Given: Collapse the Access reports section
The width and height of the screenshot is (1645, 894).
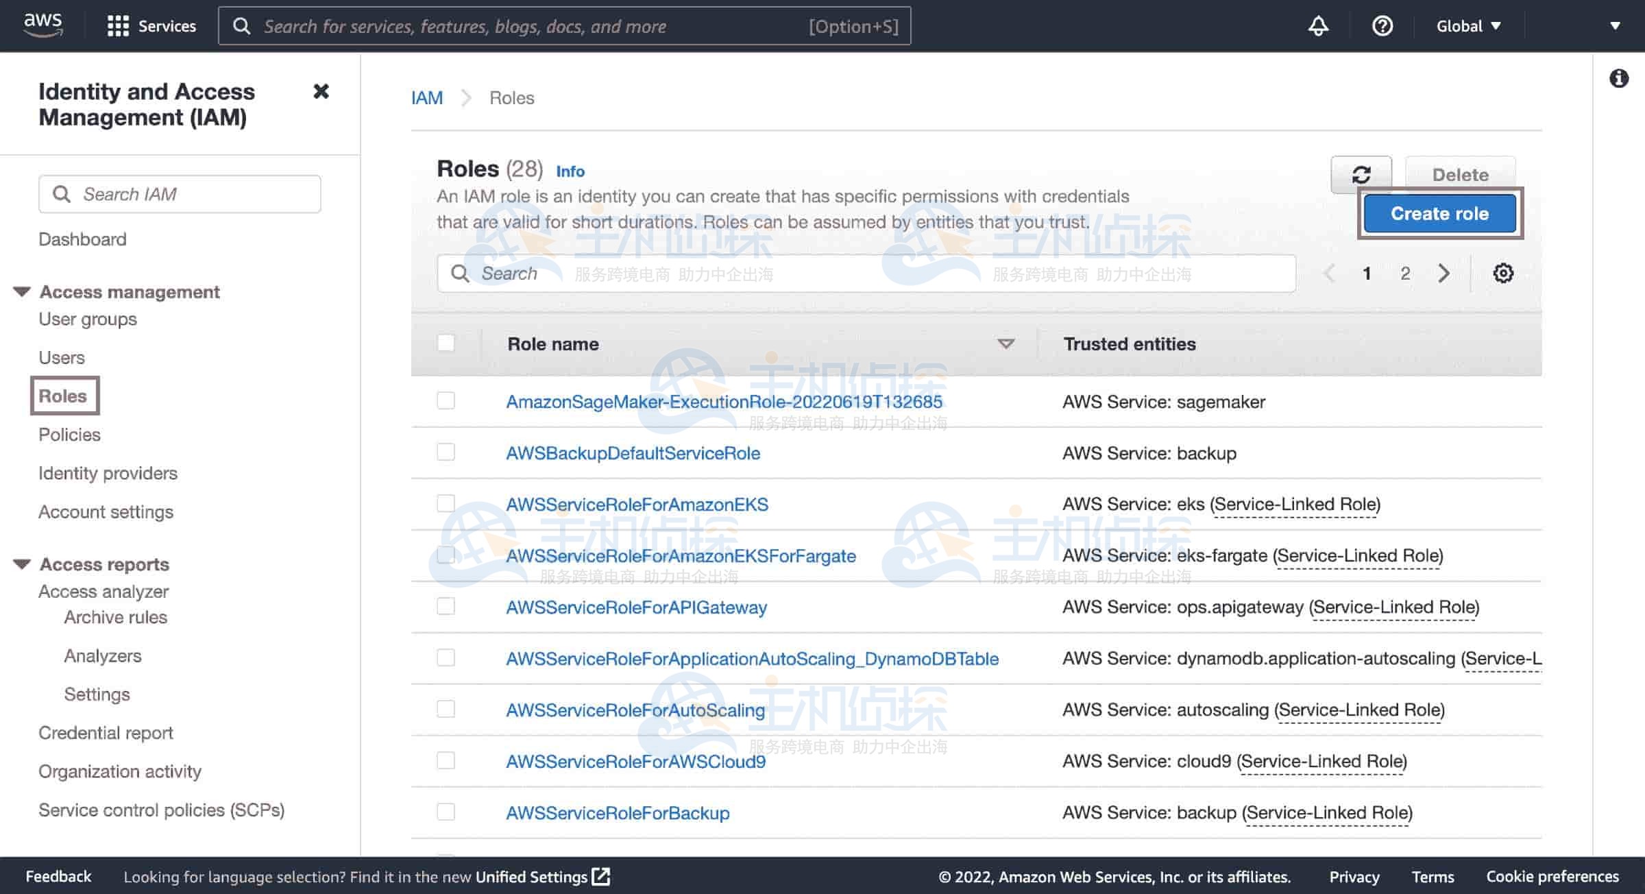Looking at the screenshot, I should click(22, 564).
